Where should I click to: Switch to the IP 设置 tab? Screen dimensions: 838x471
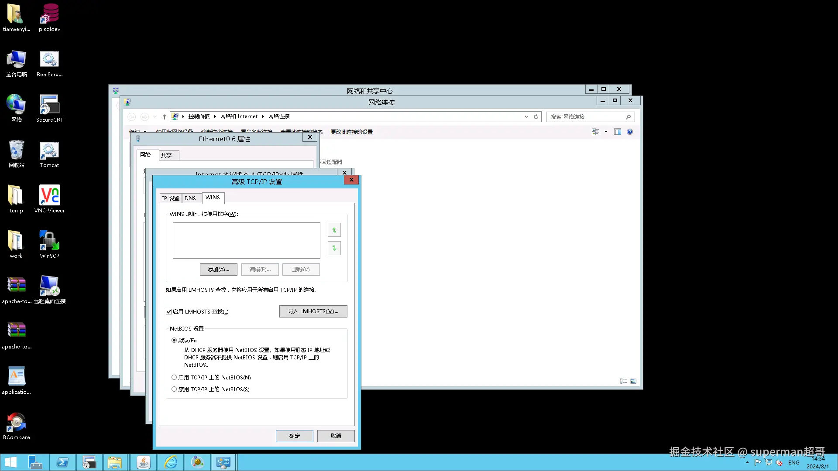[171, 198]
